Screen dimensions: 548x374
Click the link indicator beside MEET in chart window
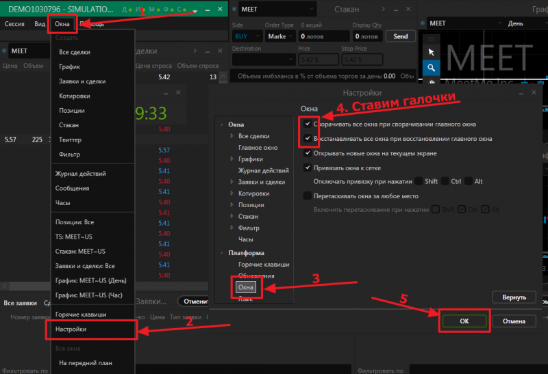pyautogui.click(x=423, y=23)
